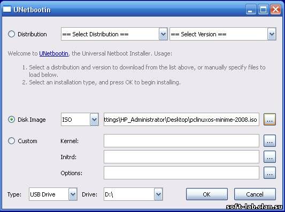
Task: Browse for an Initrd file
Action: [269, 156]
